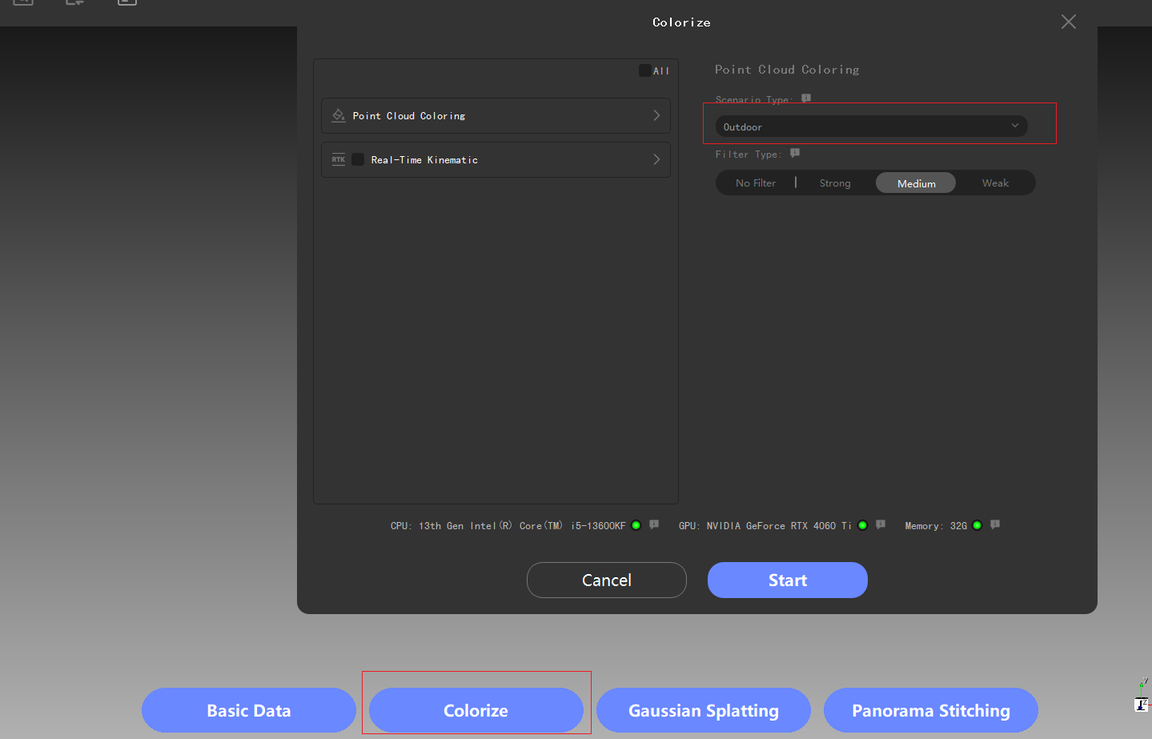Click the info icon next to Memory
Screen dimensions: 1152x739
click(995, 525)
